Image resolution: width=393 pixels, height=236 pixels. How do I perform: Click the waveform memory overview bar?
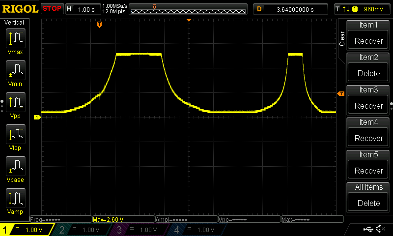tap(188, 9)
